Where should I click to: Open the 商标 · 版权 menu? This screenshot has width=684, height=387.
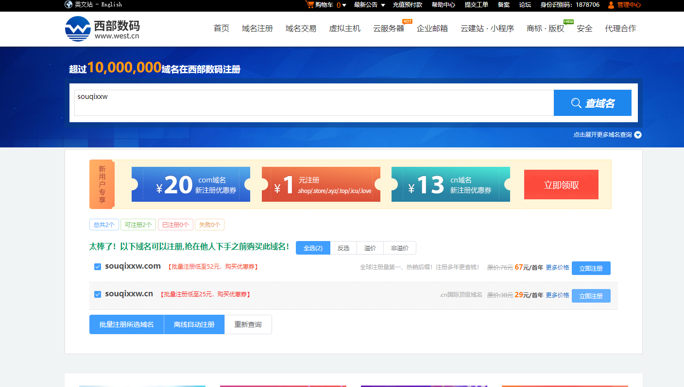[x=546, y=29]
